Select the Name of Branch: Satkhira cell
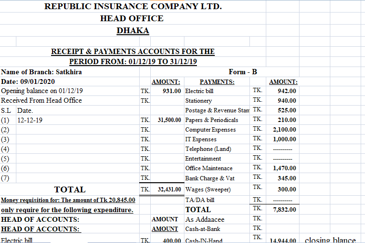Image resolution: width=365 pixels, height=243 pixels. tap(41, 72)
